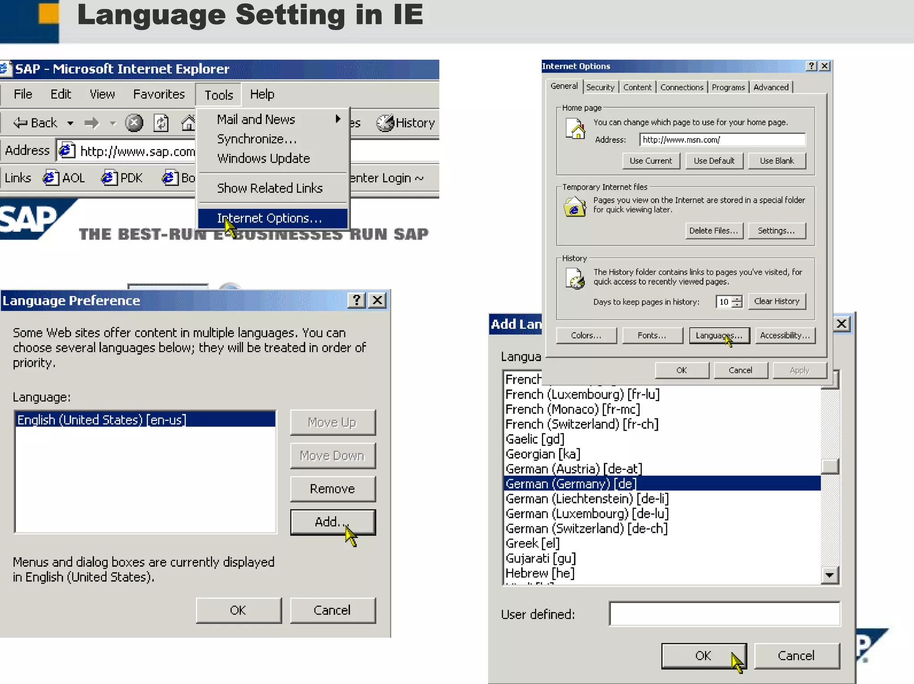The image size is (914, 684).
Task: Click OK in Internet Options
Action: [x=681, y=371]
